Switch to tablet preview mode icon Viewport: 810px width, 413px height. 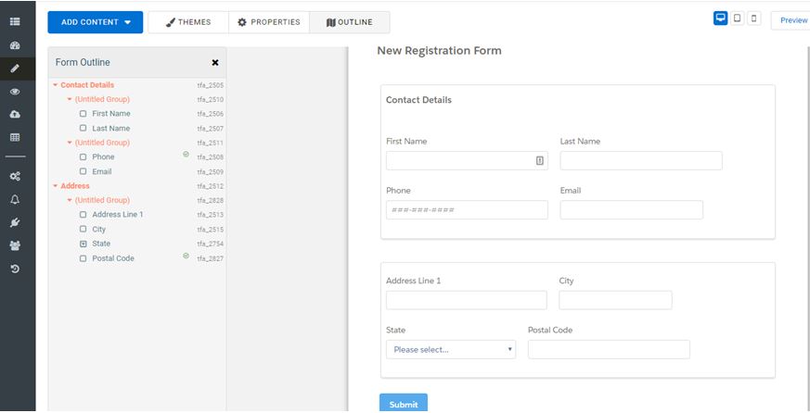click(737, 18)
